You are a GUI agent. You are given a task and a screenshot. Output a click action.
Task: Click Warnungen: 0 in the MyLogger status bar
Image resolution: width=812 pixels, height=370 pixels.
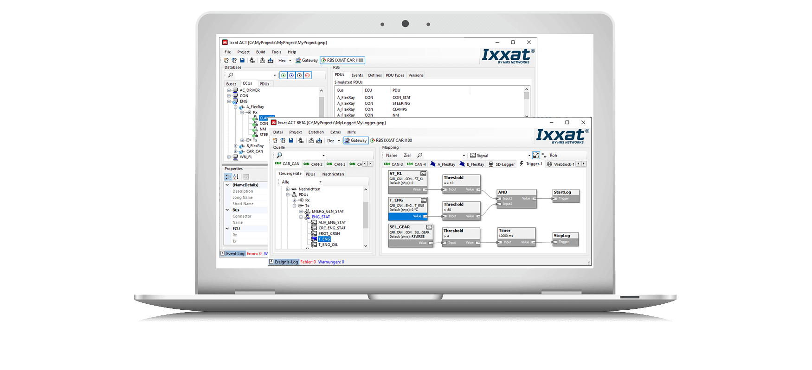(331, 262)
